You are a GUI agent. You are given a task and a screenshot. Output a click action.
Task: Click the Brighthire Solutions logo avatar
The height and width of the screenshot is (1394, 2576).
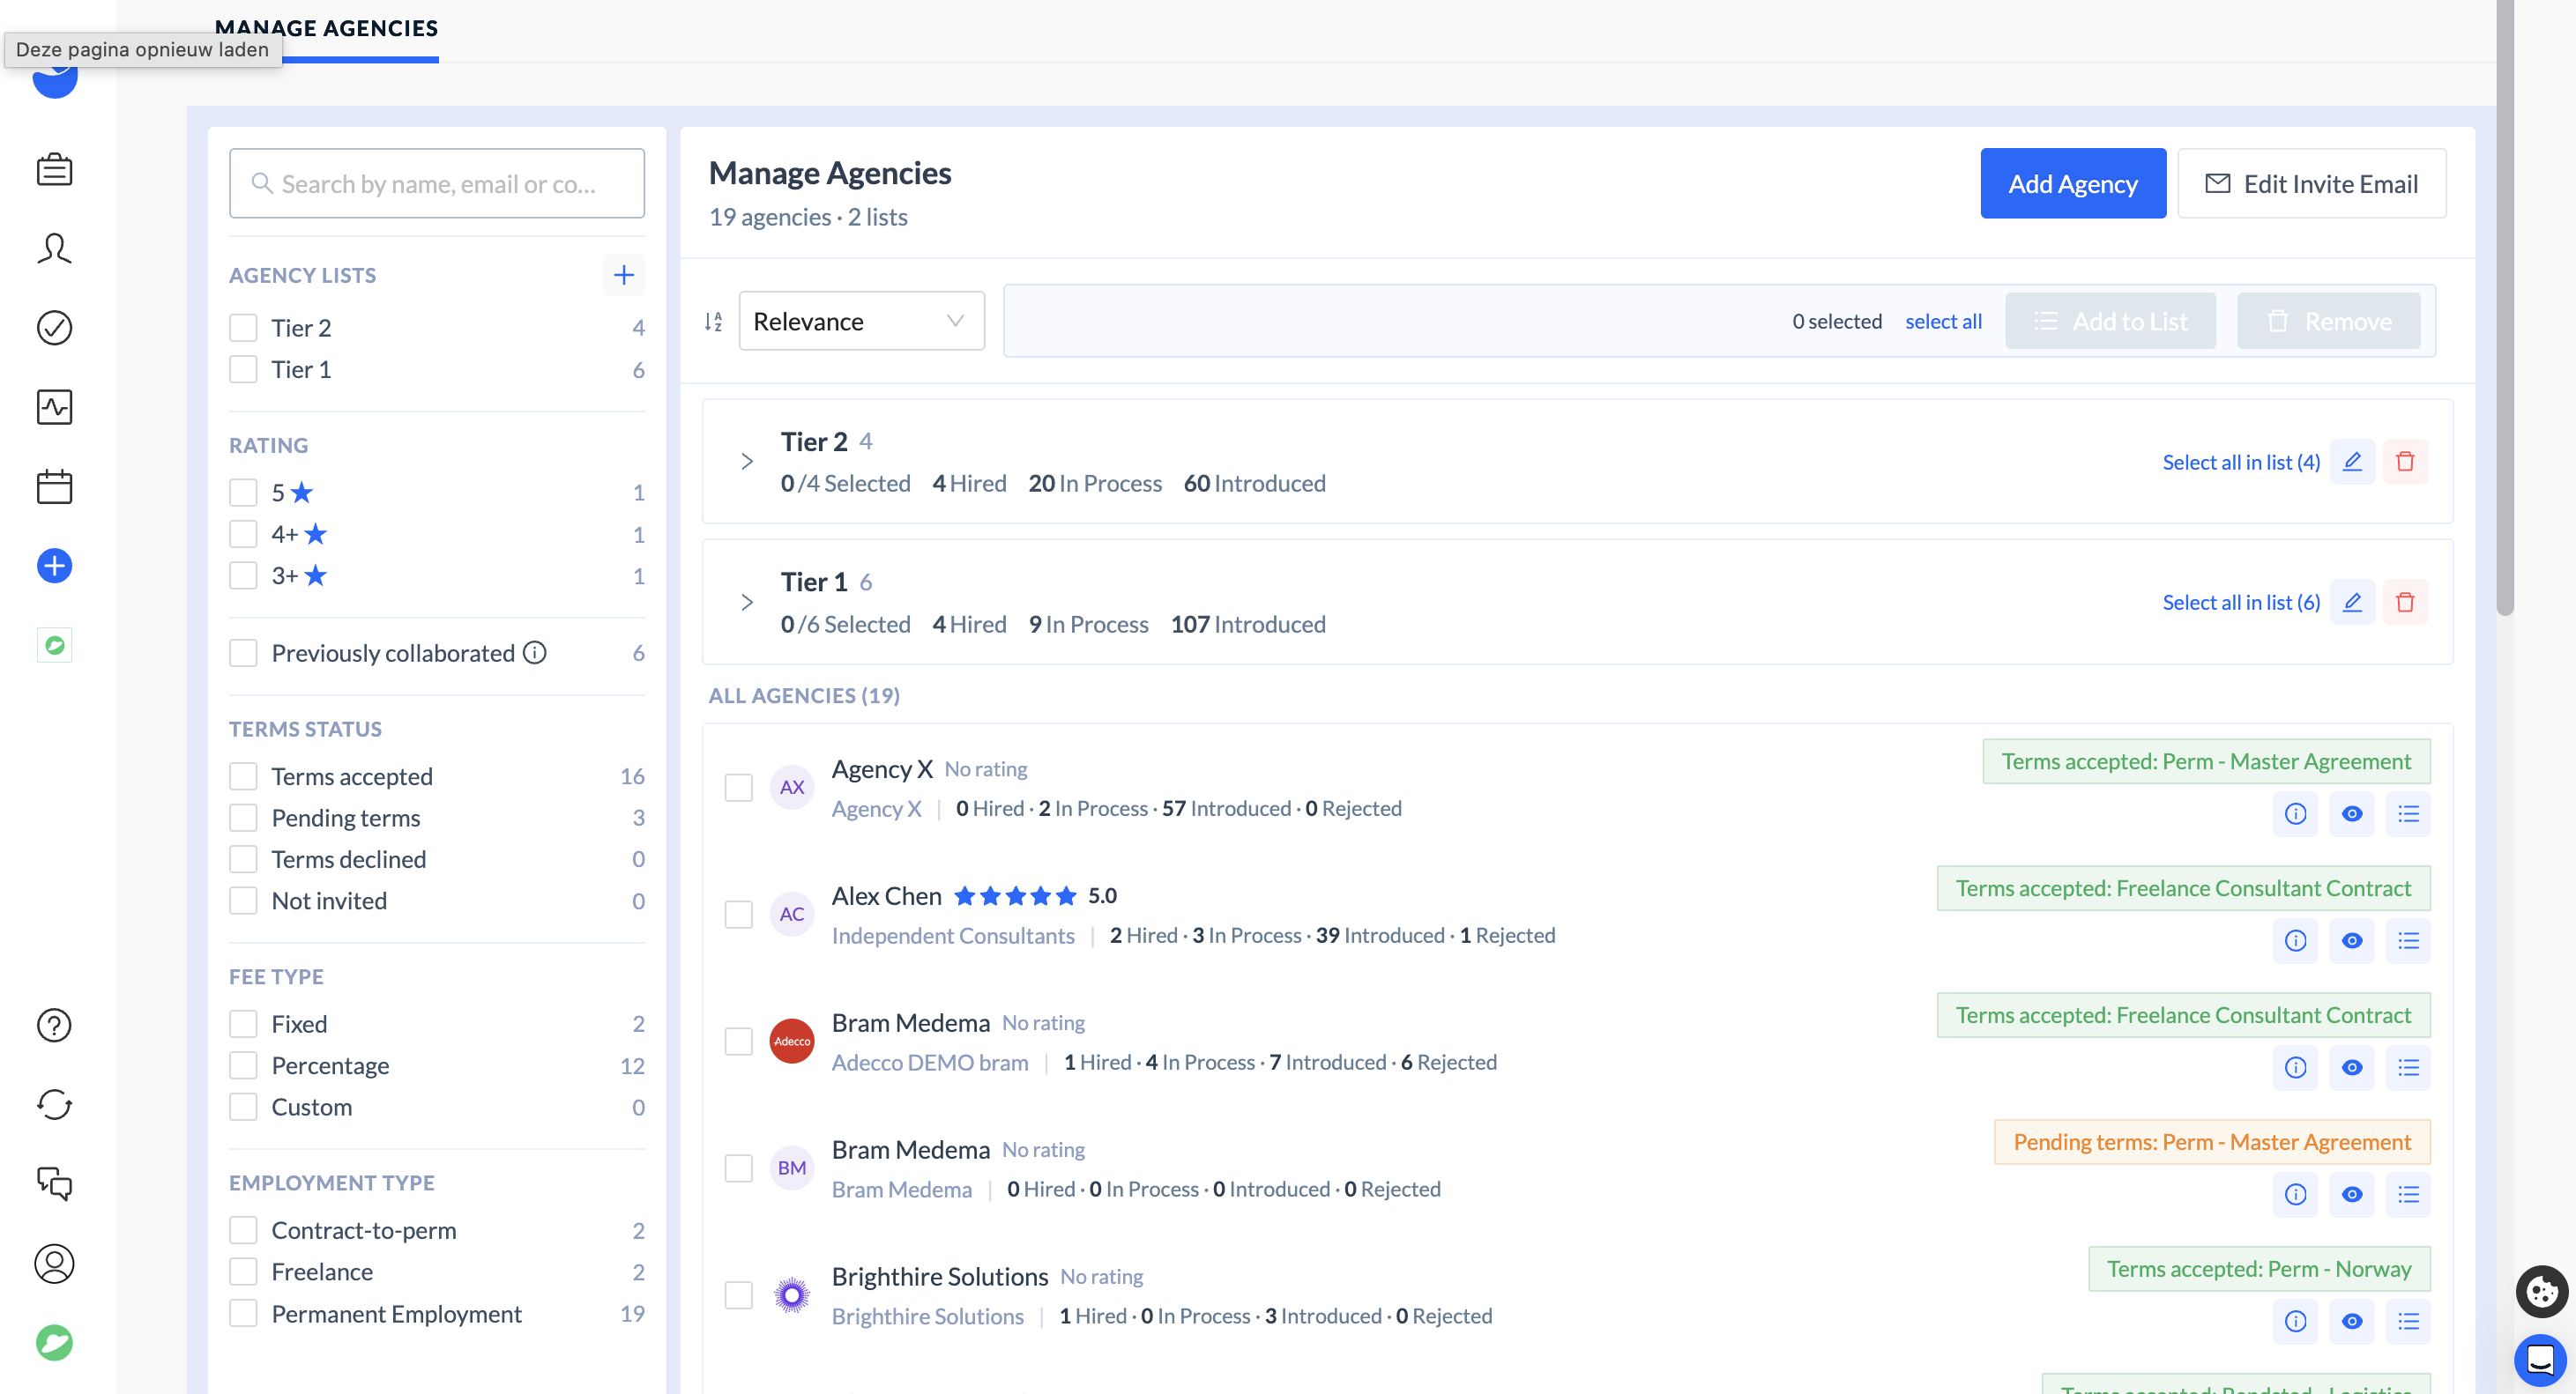791,1295
